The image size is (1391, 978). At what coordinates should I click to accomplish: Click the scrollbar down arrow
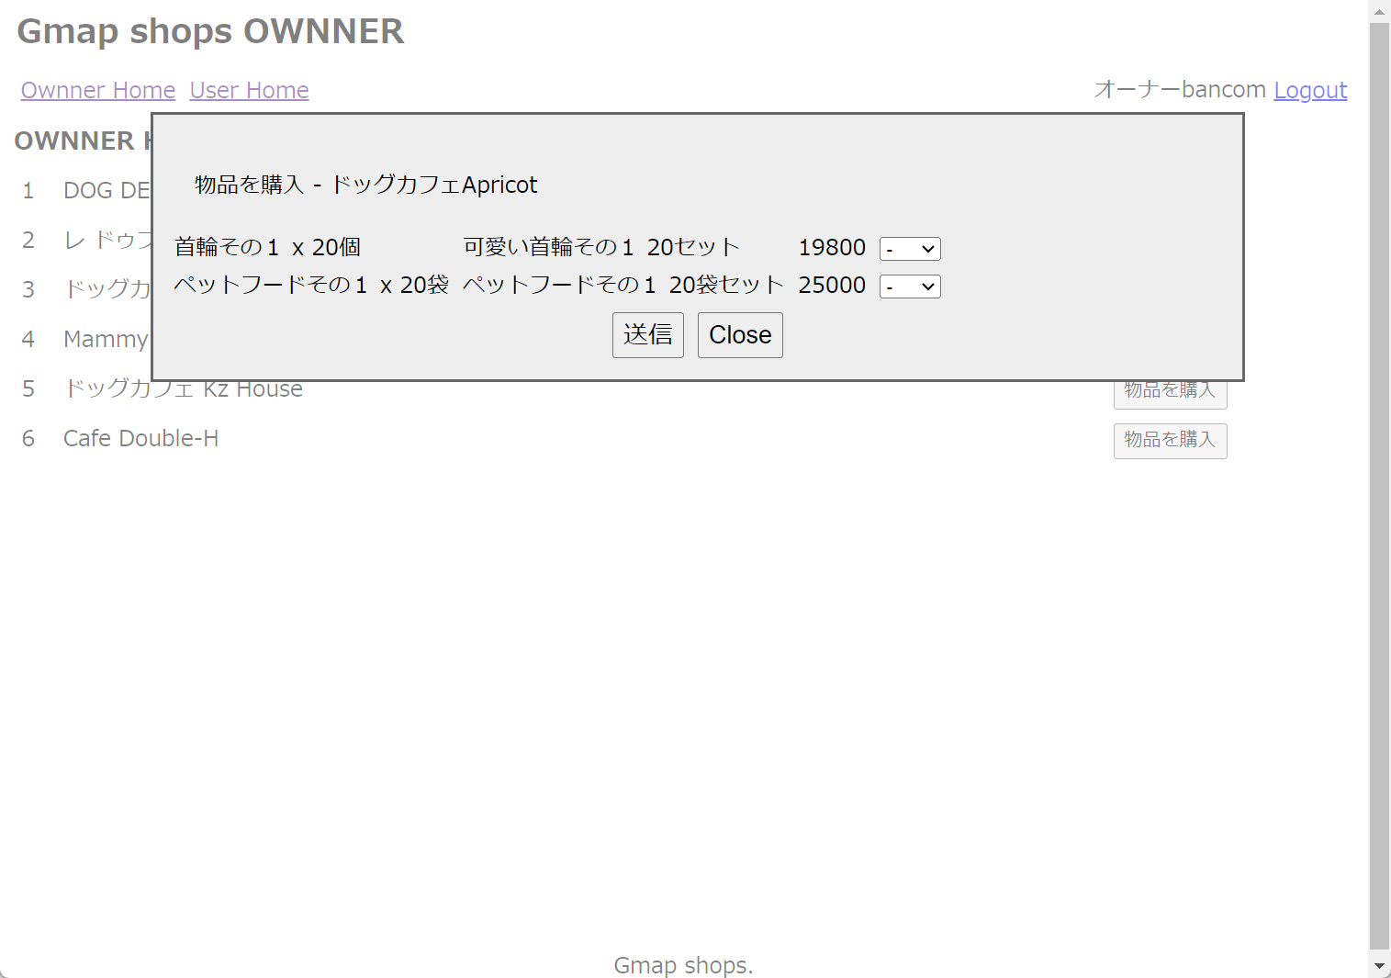(x=1379, y=966)
